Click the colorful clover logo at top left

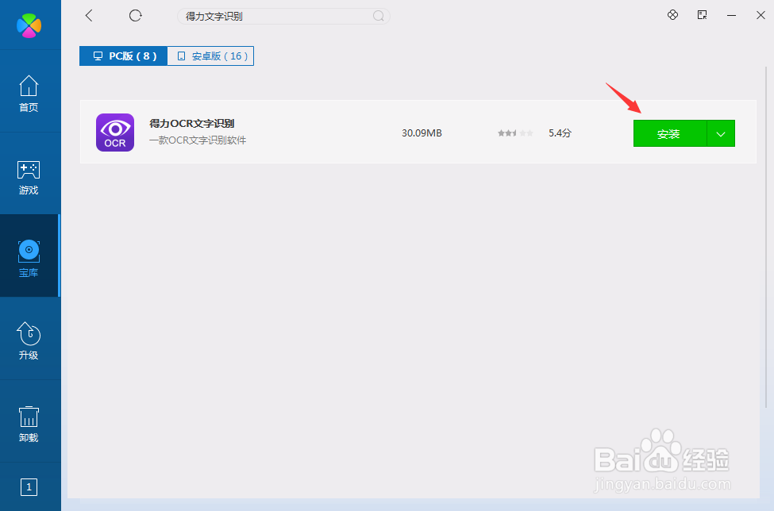pyautogui.click(x=29, y=25)
